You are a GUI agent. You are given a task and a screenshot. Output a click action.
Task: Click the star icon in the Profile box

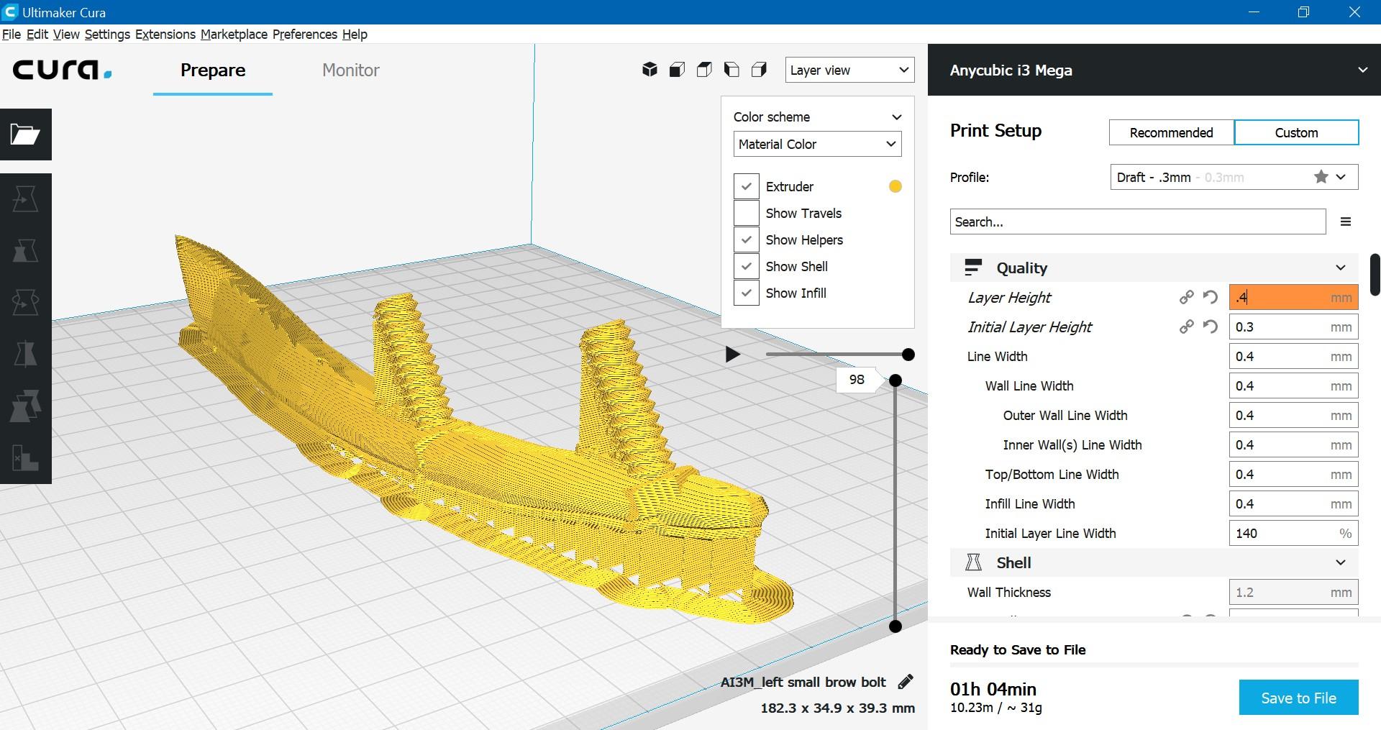point(1321,177)
